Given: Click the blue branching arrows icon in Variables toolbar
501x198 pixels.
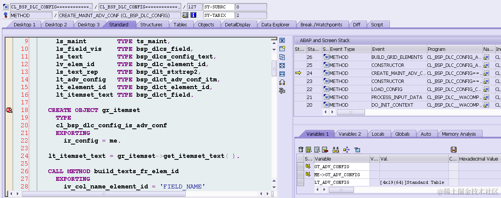Looking at the screenshot, I should [x=346, y=149].
